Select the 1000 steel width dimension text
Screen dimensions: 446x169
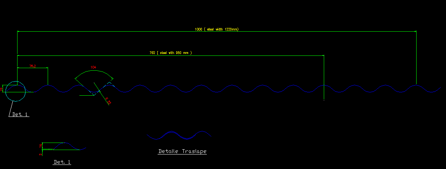[216, 29]
